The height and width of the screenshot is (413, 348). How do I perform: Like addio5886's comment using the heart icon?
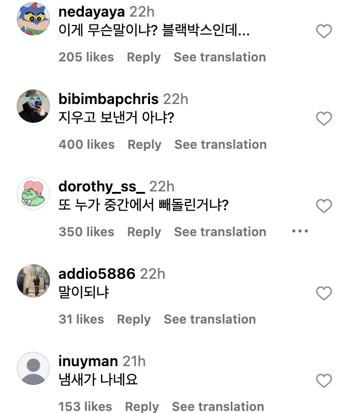pyautogui.click(x=324, y=293)
